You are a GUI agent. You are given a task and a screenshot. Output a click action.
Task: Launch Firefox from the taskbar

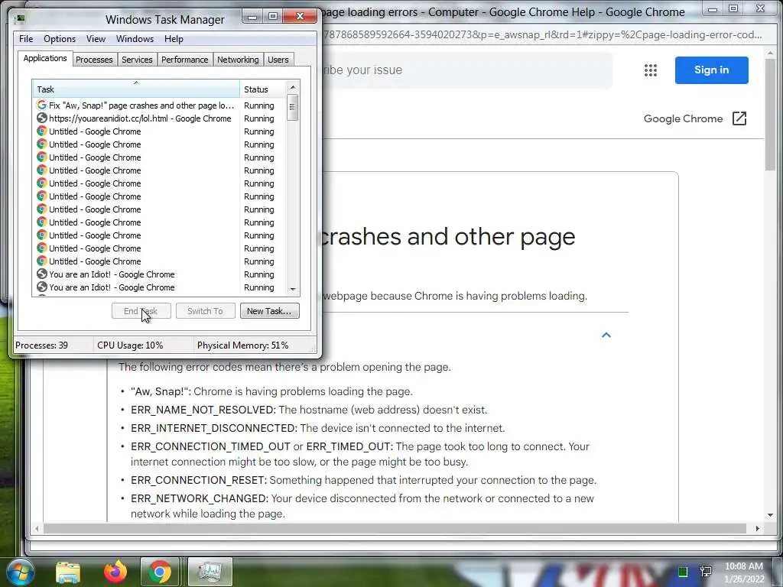pyautogui.click(x=115, y=572)
